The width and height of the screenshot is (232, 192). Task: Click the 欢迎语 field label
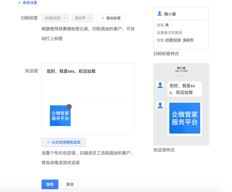tap(31, 71)
